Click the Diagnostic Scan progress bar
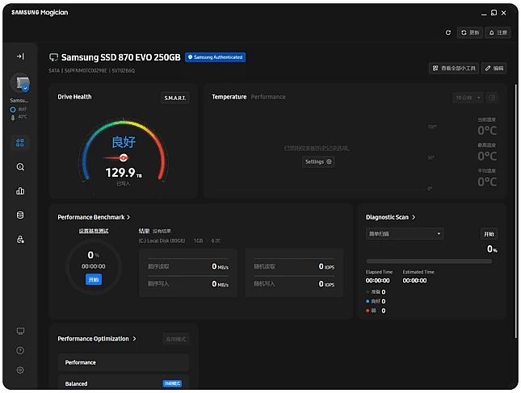 click(x=430, y=261)
